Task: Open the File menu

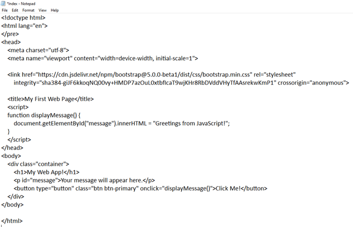Action: pyautogui.click(x=5, y=10)
